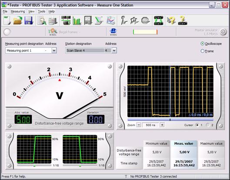
Task: Click the Disturbance-free voltage range row label
Action: coord(129,152)
